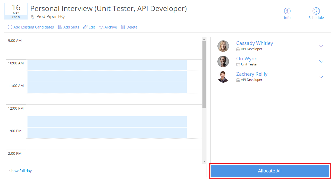Click the Edit pencil icon

[x=85, y=27]
